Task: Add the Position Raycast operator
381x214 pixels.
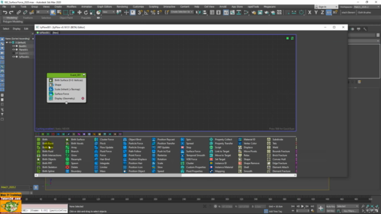Action: (x=164, y=140)
